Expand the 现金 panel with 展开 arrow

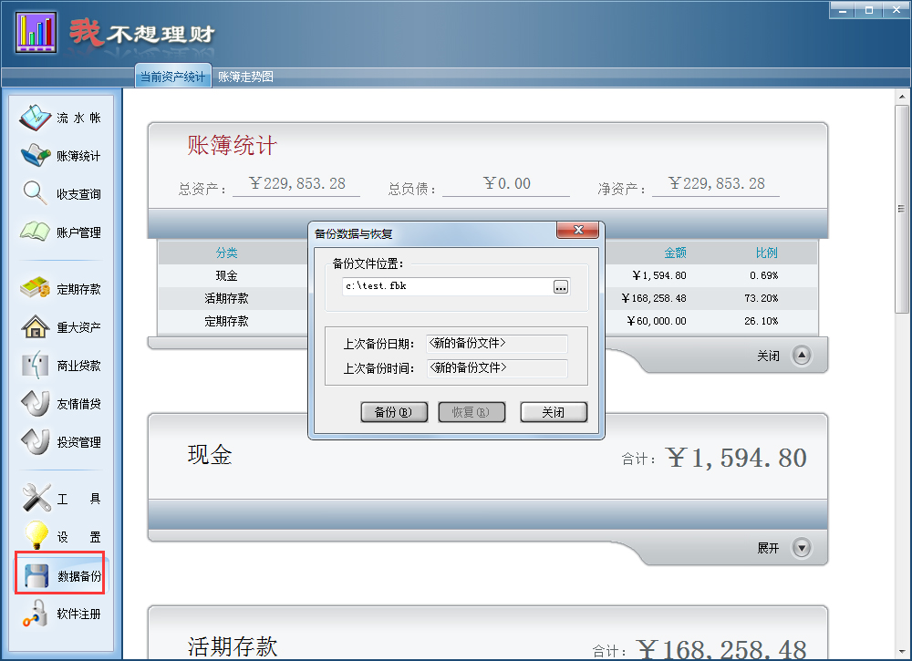tap(802, 548)
